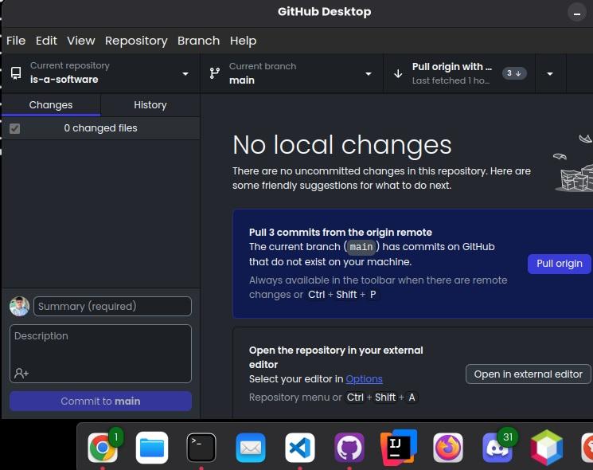
Task: Click the branch fork icon
Action: [215, 73]
